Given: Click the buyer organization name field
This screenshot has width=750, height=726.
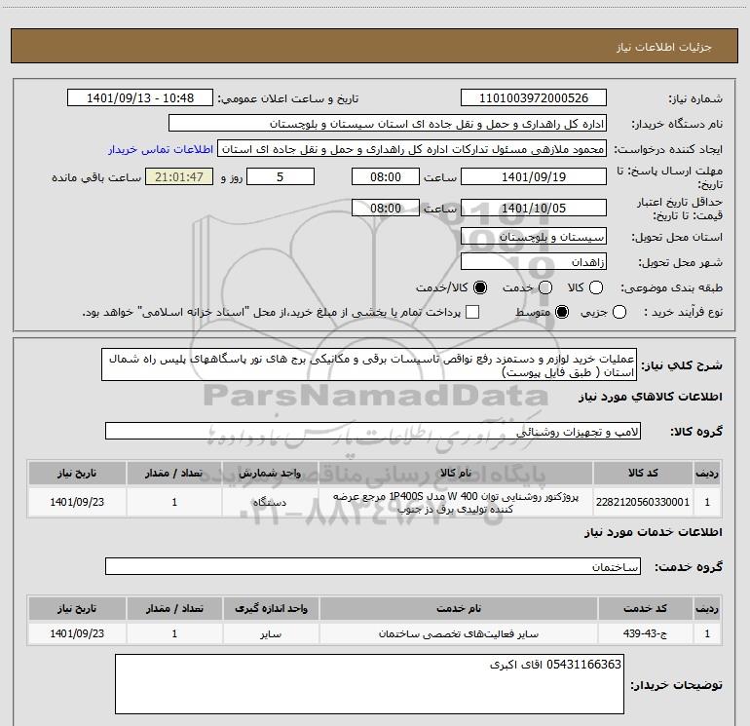Looking at the screenshot, I should 388,124.
